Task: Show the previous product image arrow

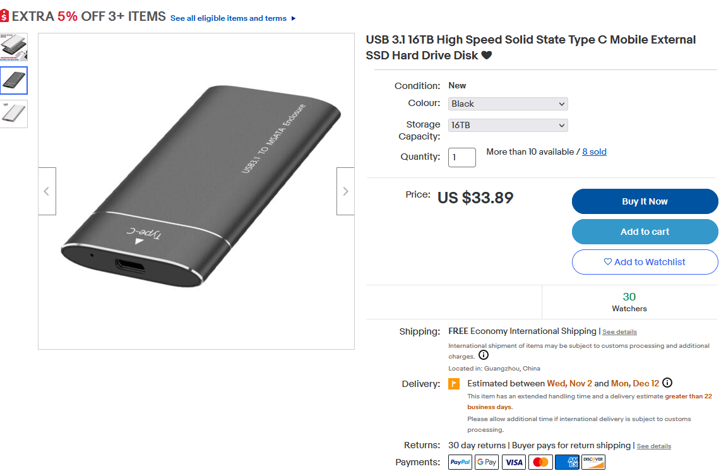Action: [x=47, y=191]
